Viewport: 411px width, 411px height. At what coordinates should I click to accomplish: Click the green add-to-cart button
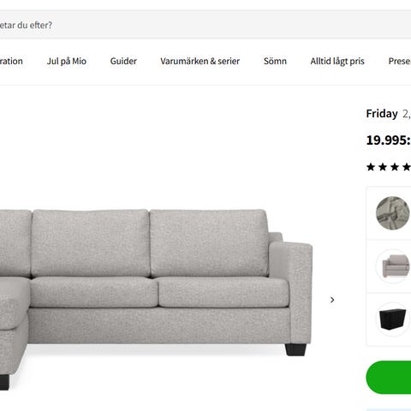pyautogui.click(x=389, y=378)
